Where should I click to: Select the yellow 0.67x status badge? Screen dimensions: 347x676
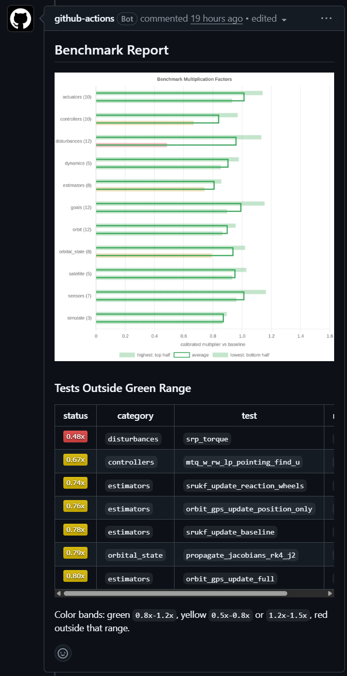point(76,459)
